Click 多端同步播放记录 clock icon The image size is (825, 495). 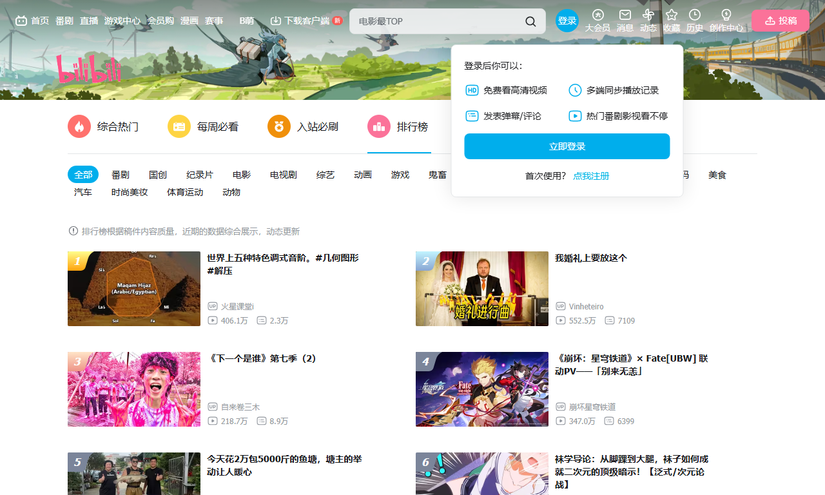pos(575,90)
